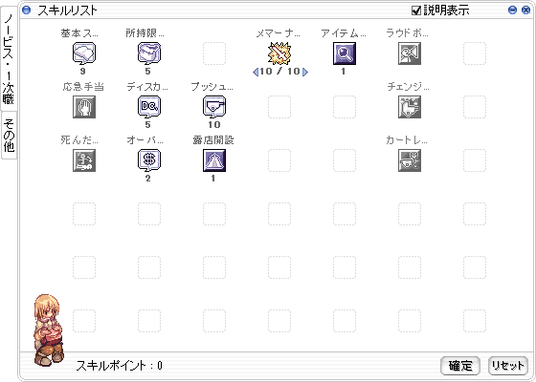Open the その他 tab
Screen dimensions: 536x382
tap(10, 136)
